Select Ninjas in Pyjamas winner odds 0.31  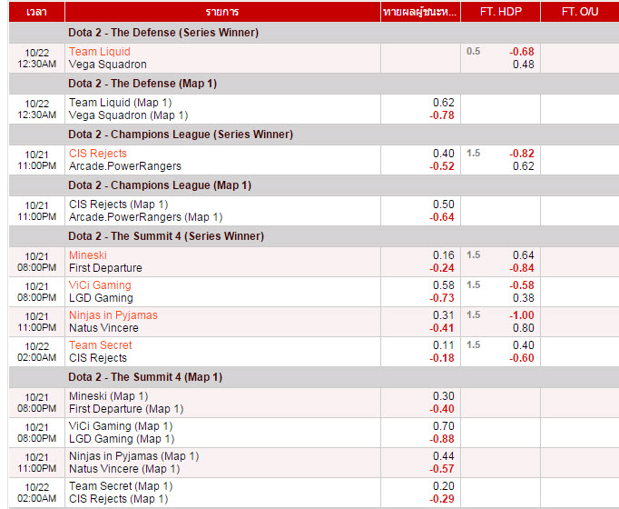click(x=443, y=315)
